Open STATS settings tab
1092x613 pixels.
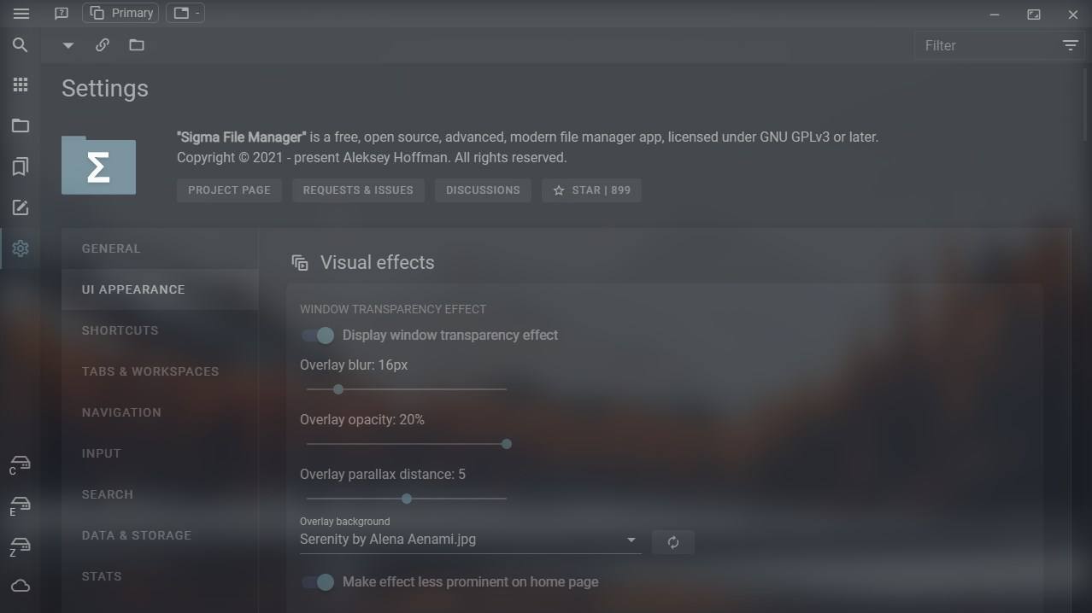[x=160, y=576]
